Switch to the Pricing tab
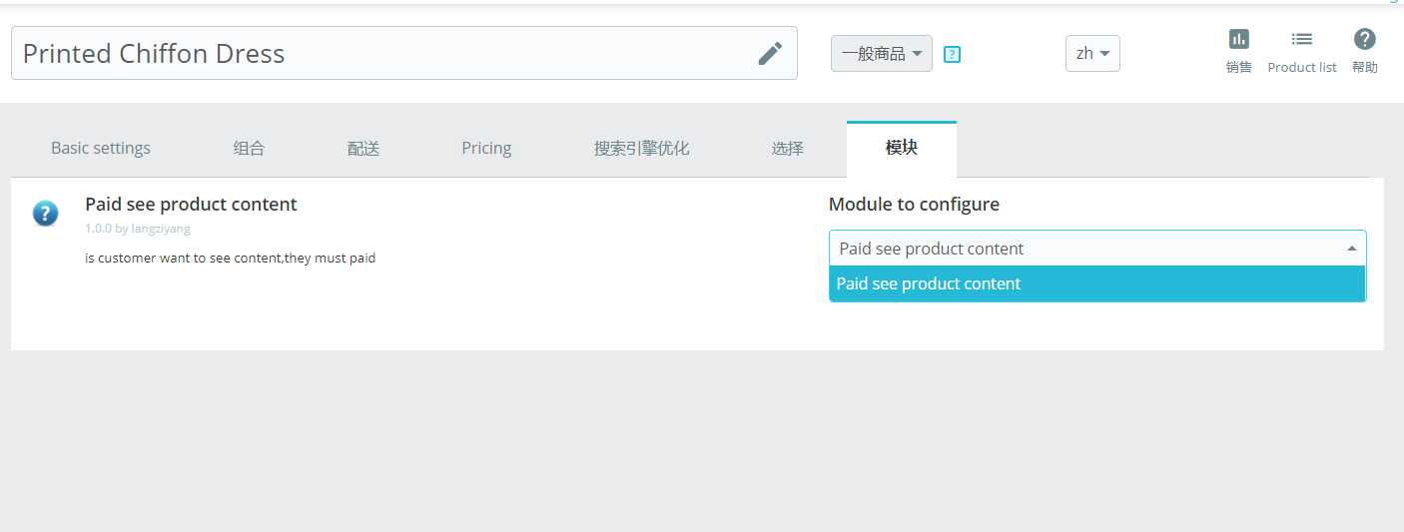The image size is (1404, 532). pyautogui.click(x=486, y=148)
